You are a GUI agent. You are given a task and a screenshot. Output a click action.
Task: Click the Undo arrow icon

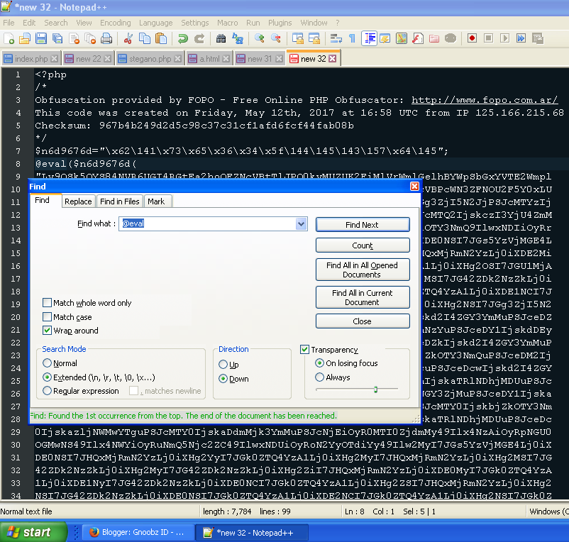[x=182, y=38]
